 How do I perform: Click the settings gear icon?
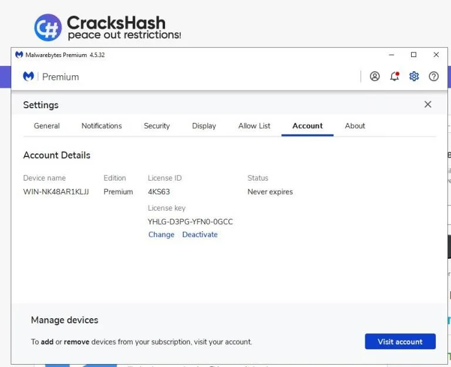414,76
